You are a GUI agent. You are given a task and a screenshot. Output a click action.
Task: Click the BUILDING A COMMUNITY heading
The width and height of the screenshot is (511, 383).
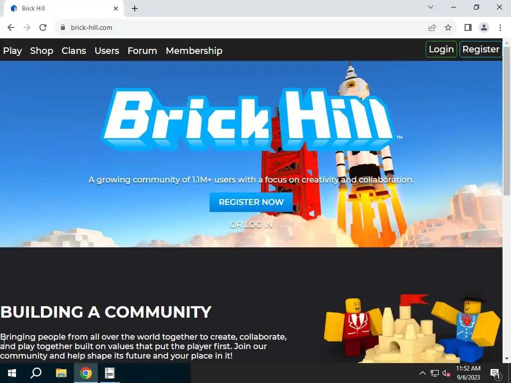click(106, 312)
